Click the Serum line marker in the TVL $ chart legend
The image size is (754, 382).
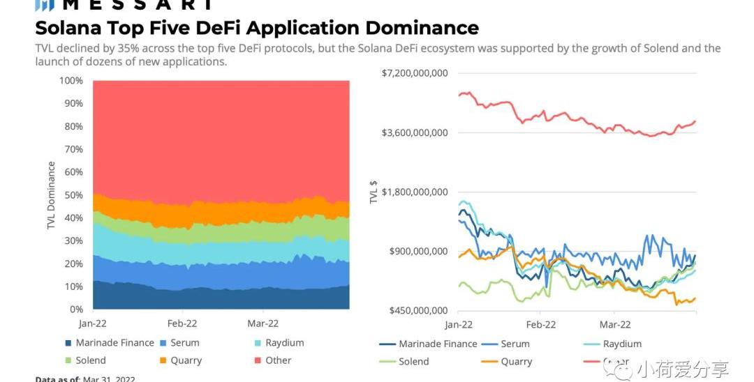coord(489,344)
